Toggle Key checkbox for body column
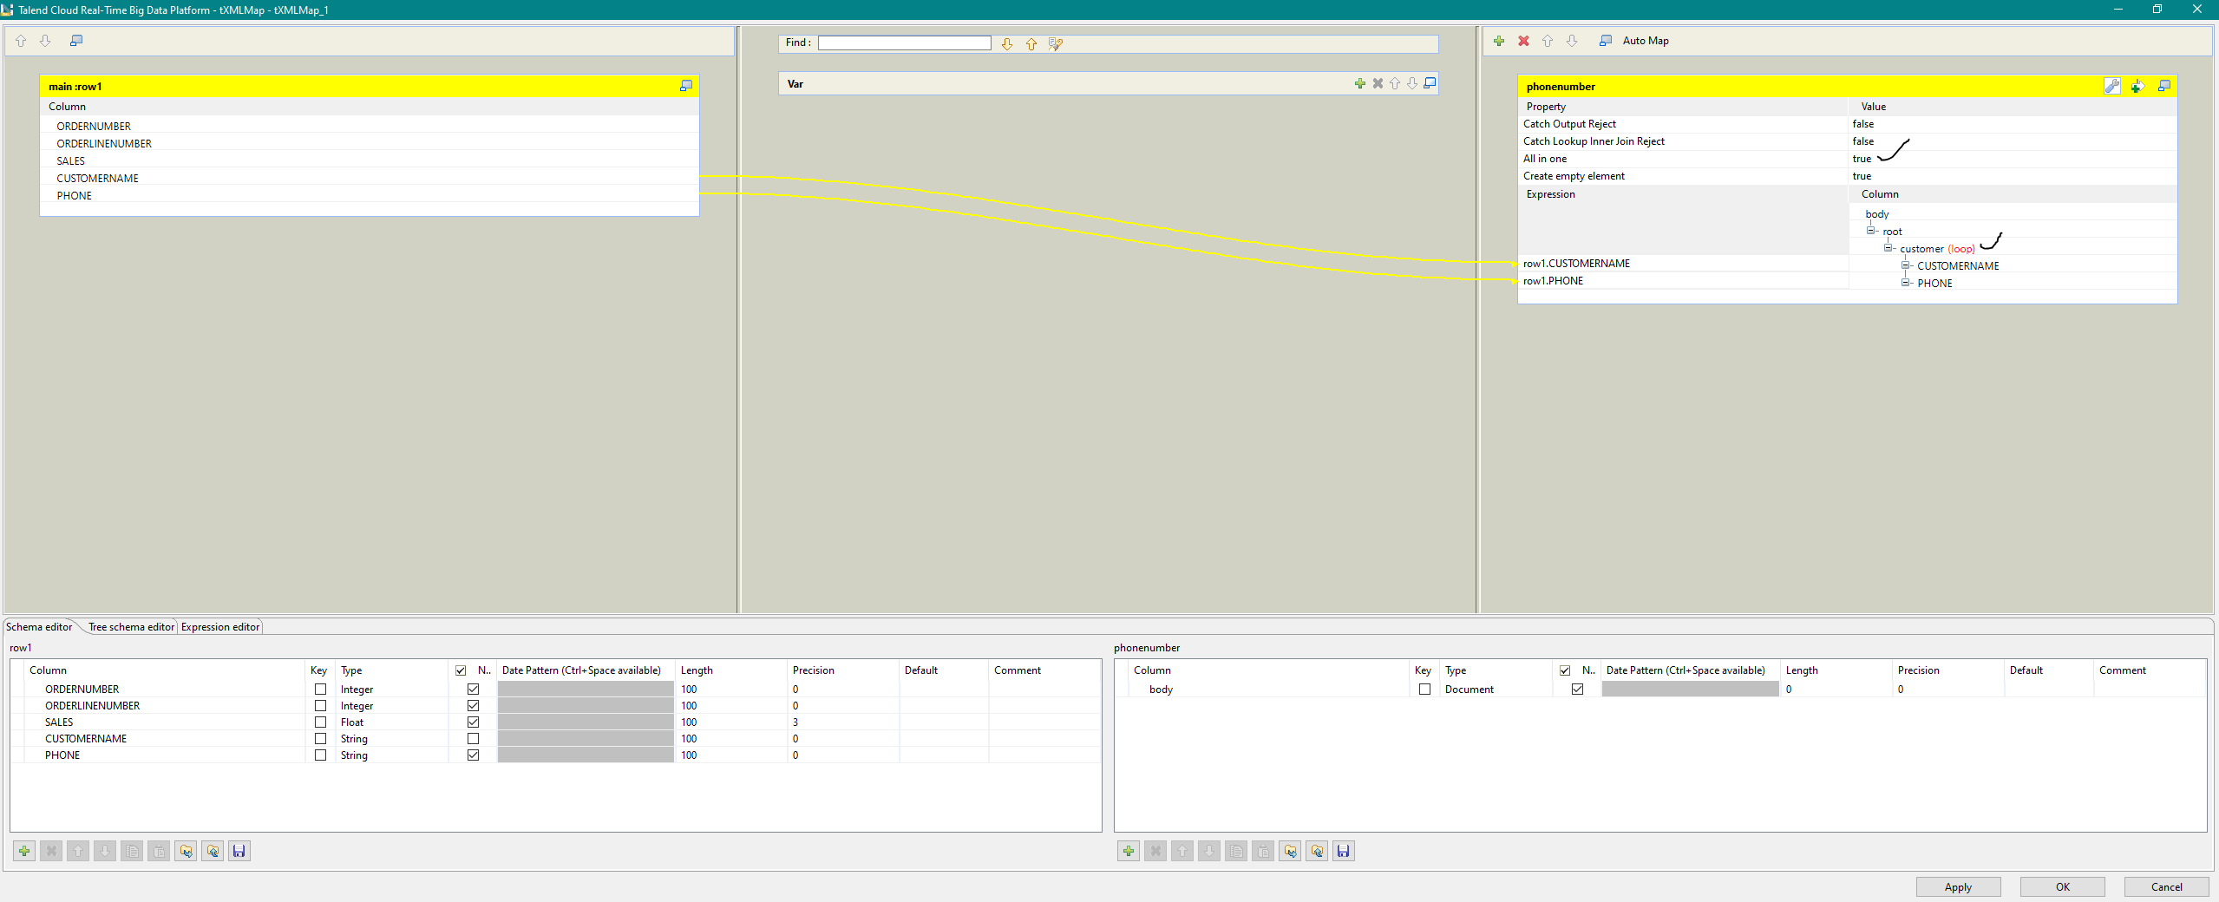Viewport: 2219px width, 902px height. point(1424,690)
